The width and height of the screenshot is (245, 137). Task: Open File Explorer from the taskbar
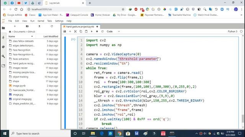coord(93,134)
